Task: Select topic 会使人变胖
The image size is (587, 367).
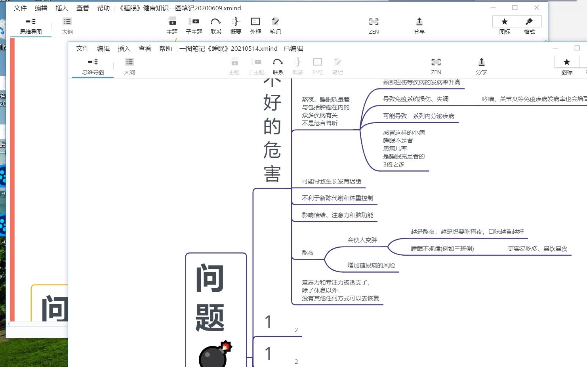Action: [x=362, y=240]
